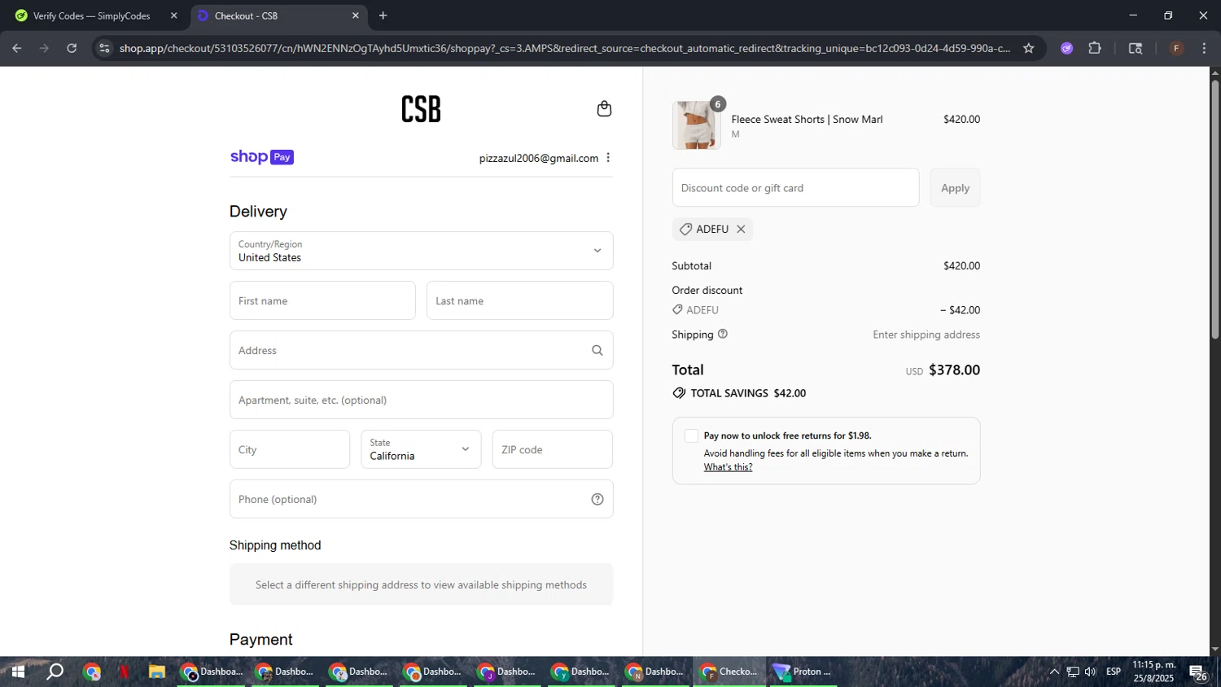
Task: View site information icon in address bar
Action: pyautogui.click(x=104, y=48)
